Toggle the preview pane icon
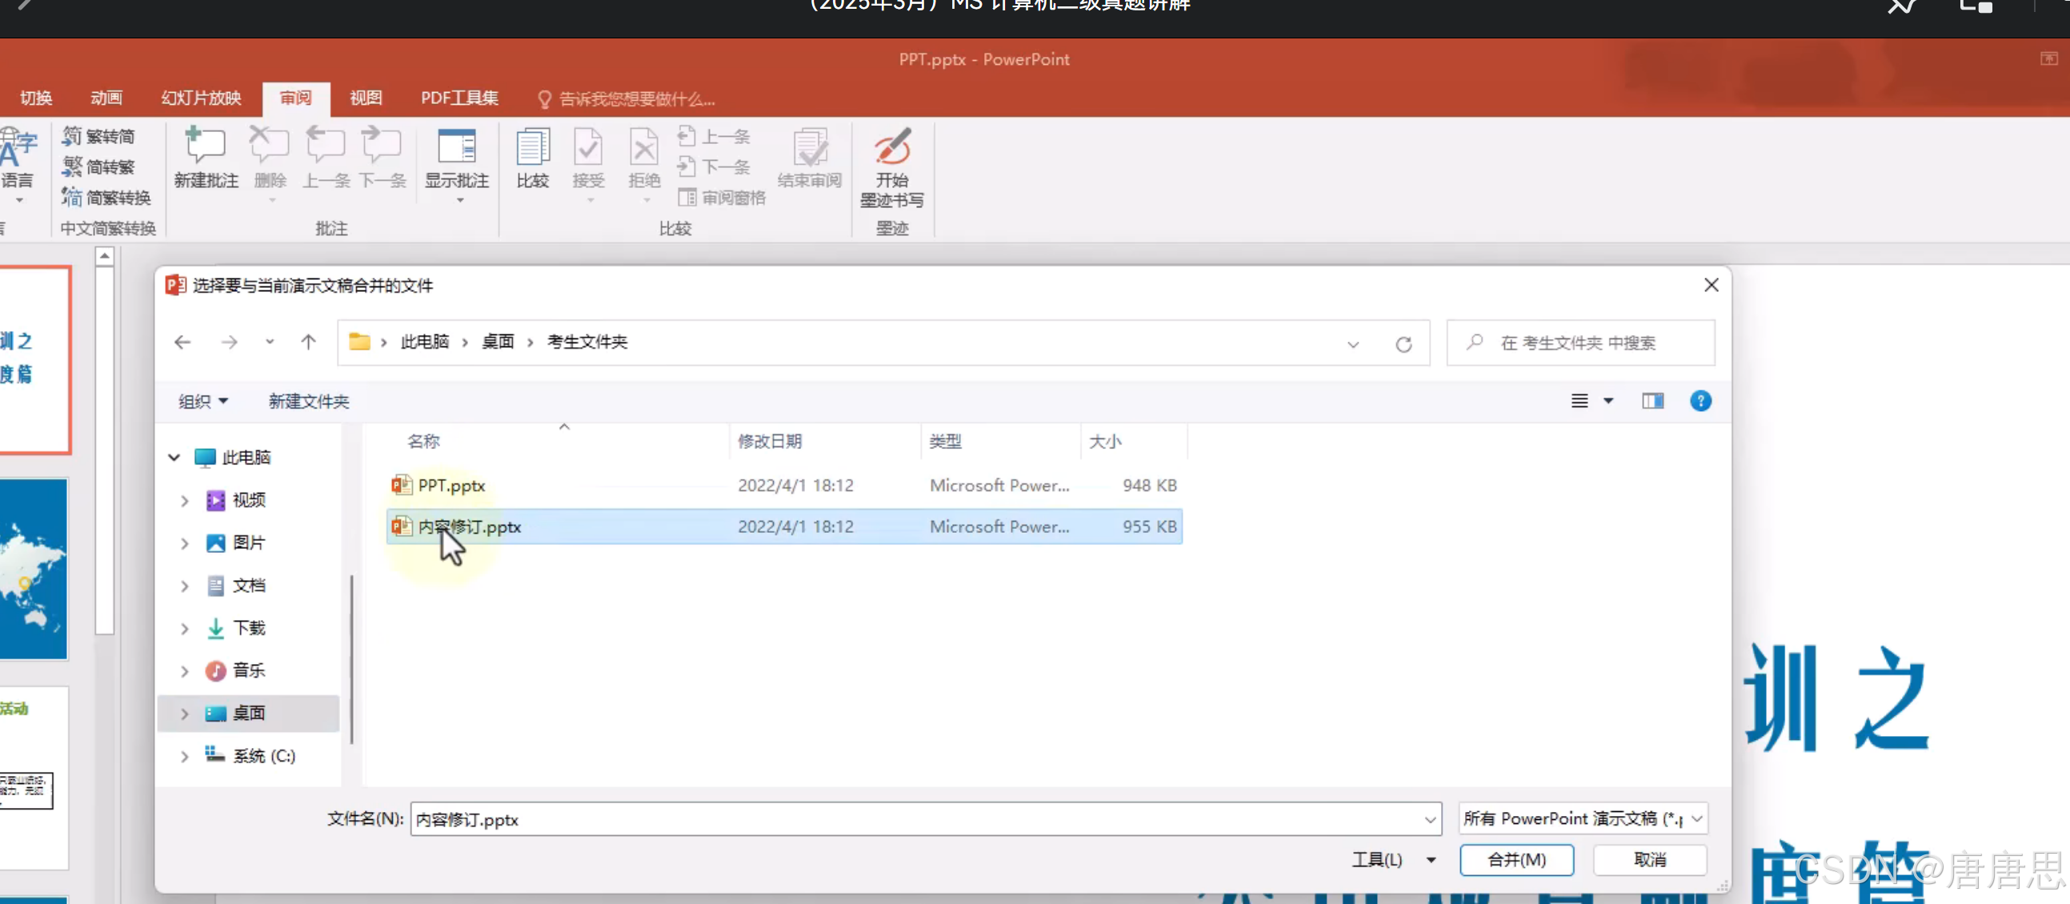 click(x=1652, y=401)
